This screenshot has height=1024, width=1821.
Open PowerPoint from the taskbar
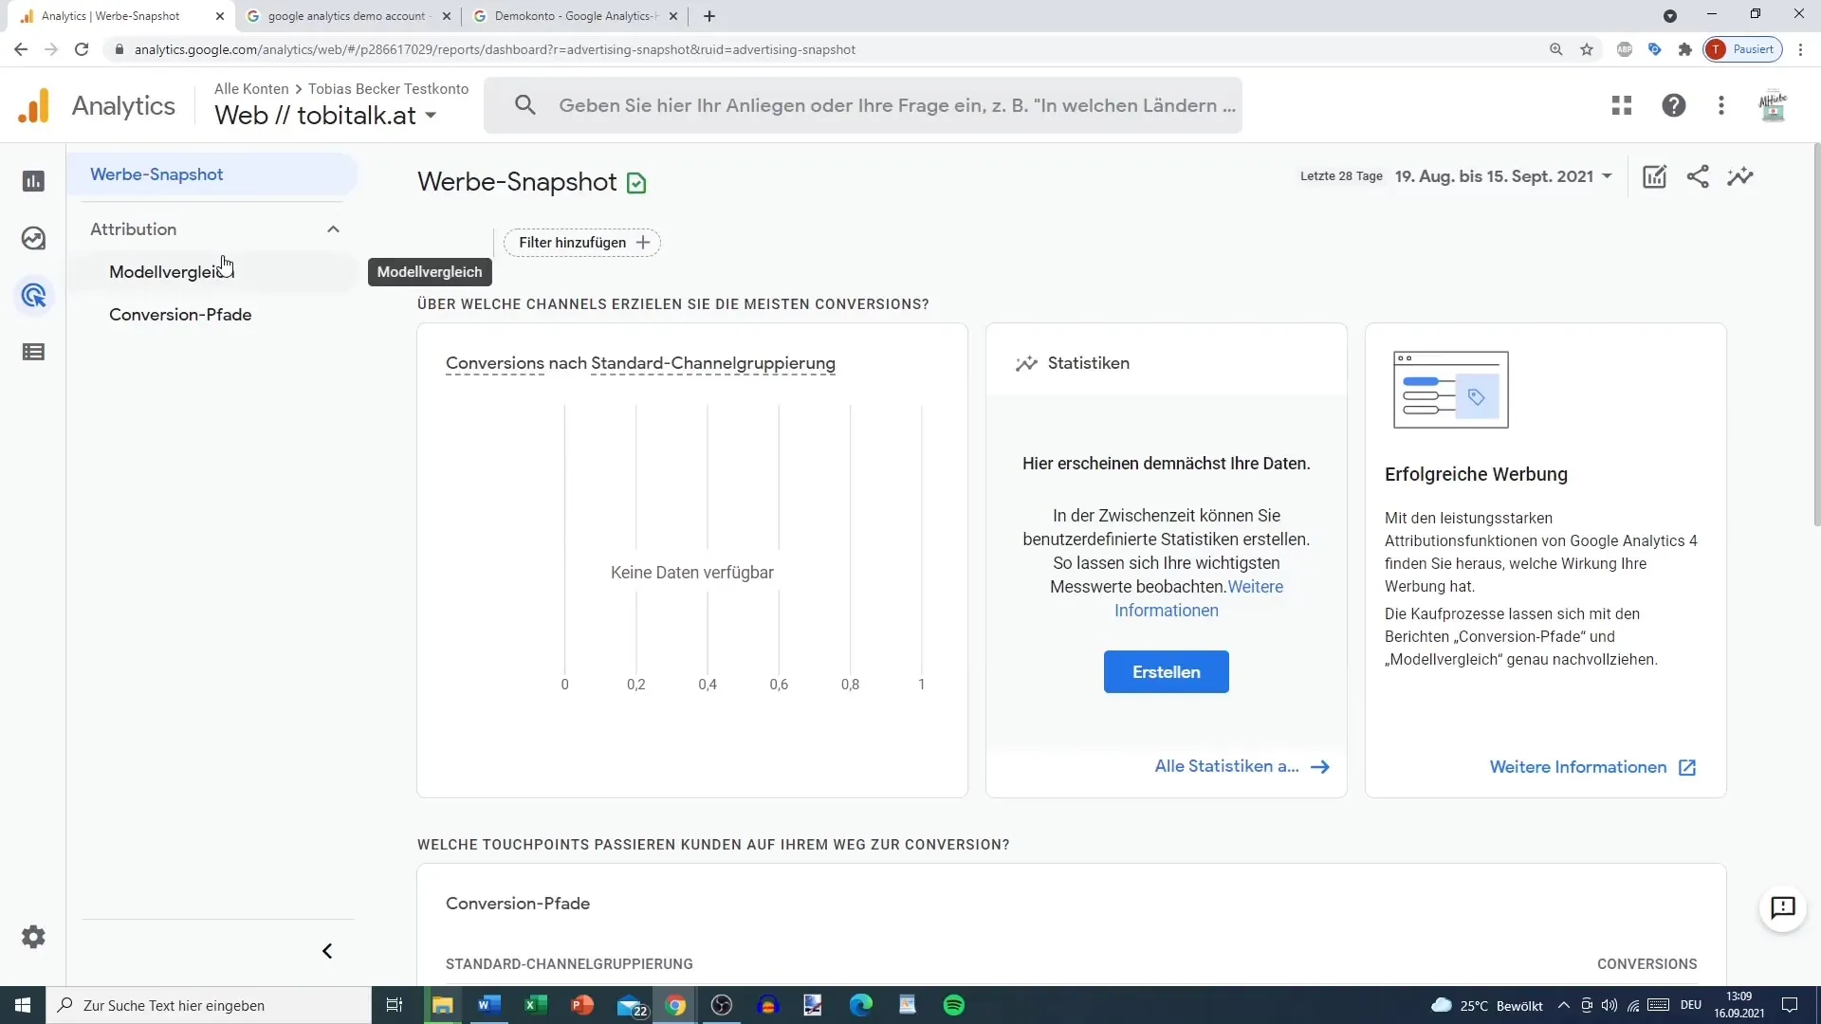pos(582,1005)
